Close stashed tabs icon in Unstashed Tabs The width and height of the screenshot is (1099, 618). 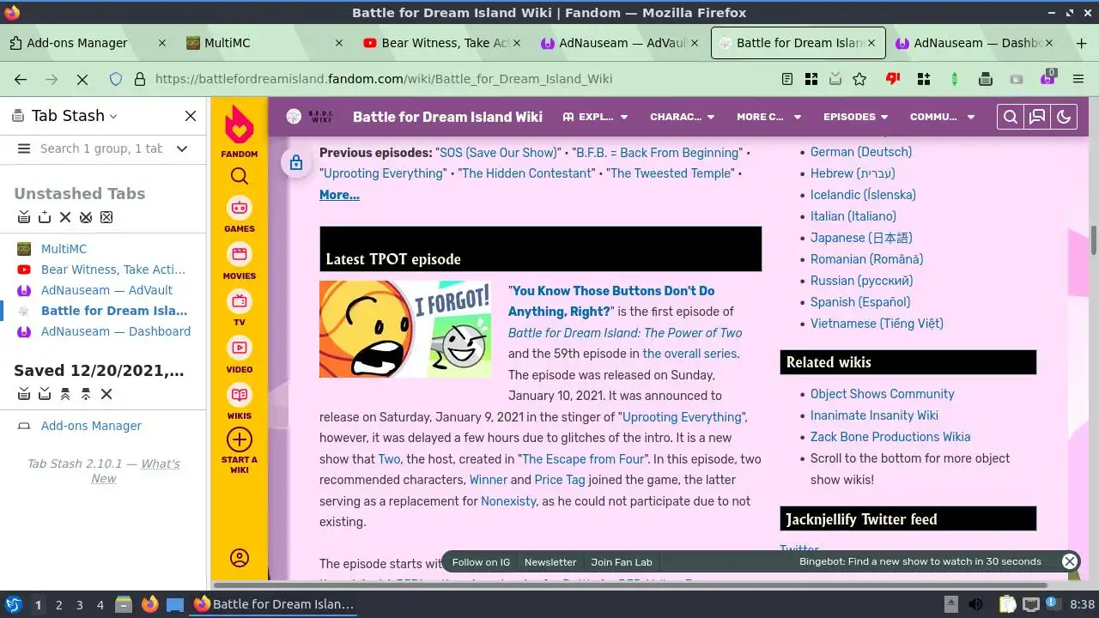pyautogui.click(x=86, y=217)
